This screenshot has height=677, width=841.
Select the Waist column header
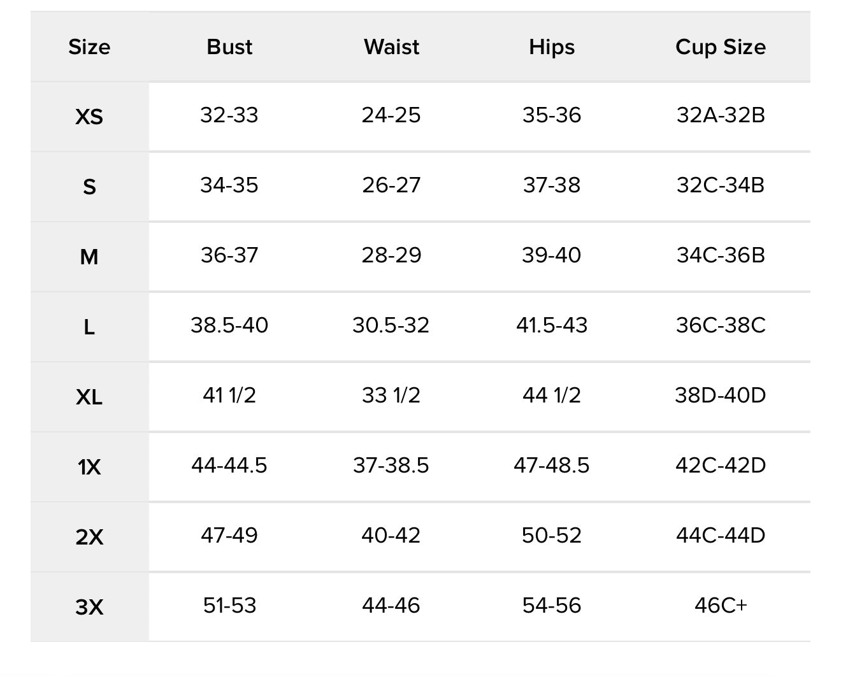pyautogui.click(x=391, y=47)
